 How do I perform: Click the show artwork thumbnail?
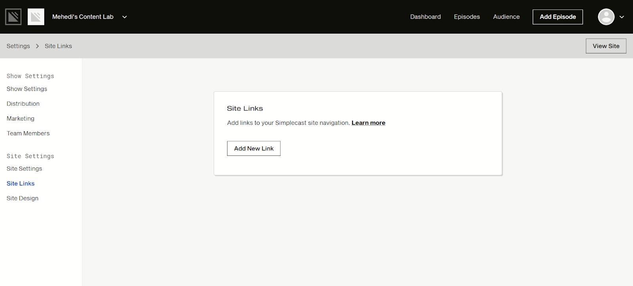(36, 17)
